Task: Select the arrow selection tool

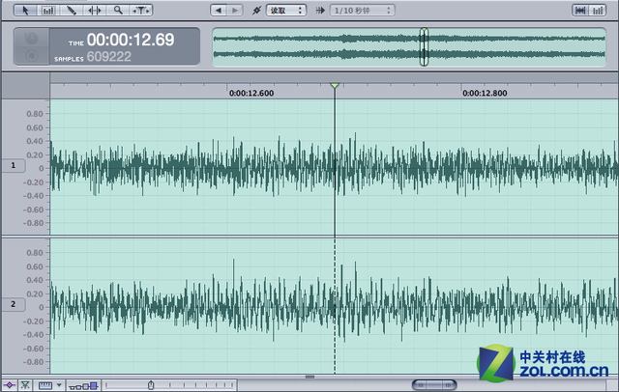Action: tap(26, 10)
